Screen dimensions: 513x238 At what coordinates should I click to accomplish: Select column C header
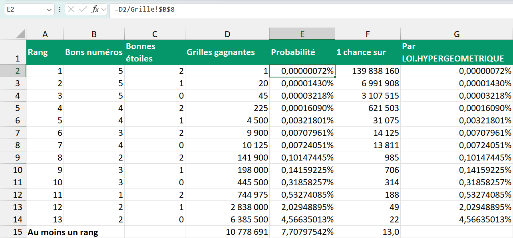155,34
